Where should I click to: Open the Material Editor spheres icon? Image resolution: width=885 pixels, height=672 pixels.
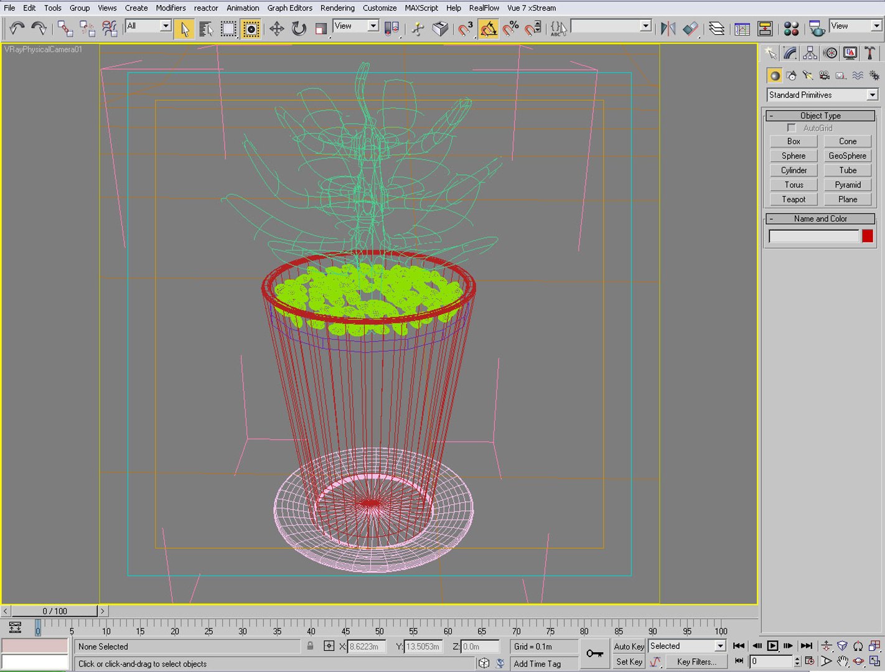tap(791, 29)
